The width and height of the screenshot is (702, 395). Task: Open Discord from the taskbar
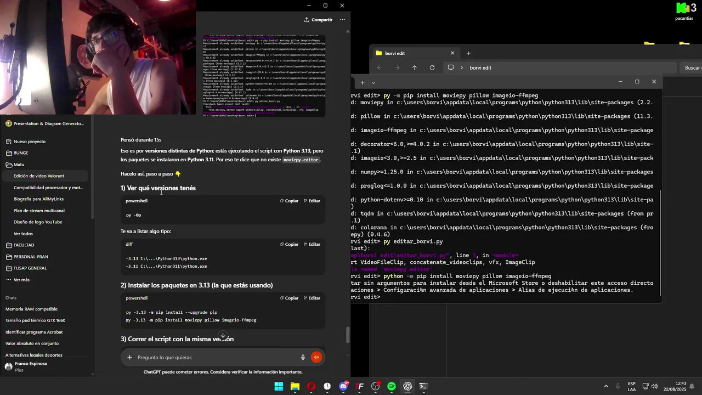[x=343, y=386]
